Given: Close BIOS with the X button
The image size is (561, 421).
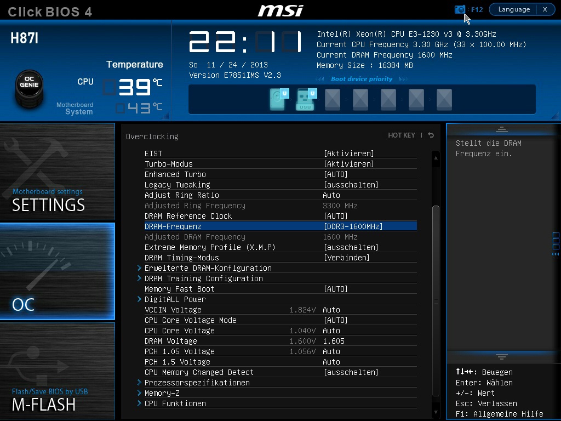Looking at the screenshot, I should 545,9.
